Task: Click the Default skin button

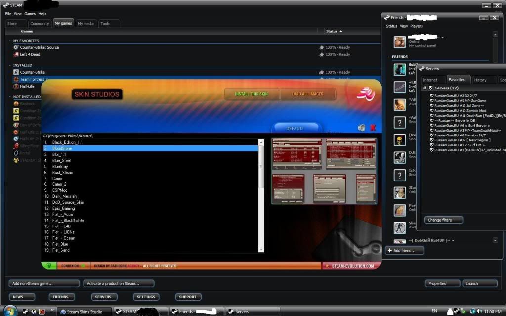Action: 295,128
